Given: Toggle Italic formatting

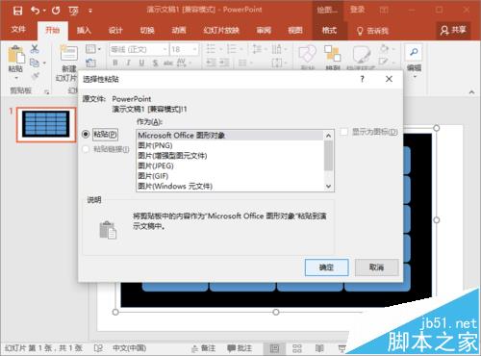Looking at the screenshot, I should 129,63.
